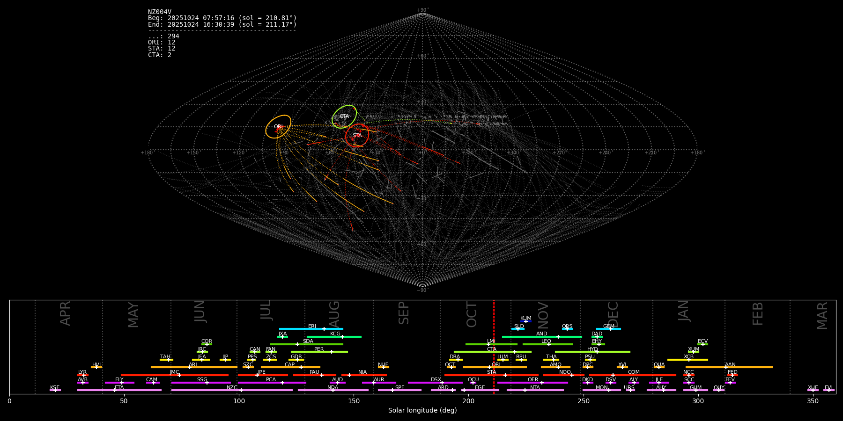Click the APR month label in timeline
The height and width of the screenshot is (421, 843).
pyautogui.click(x=66, y=313)
